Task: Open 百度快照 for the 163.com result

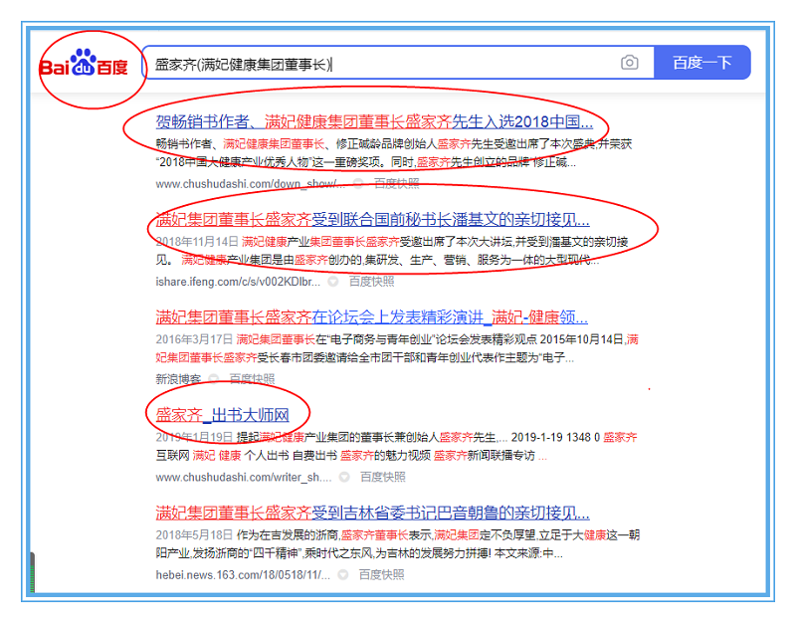Action: click(381, 574)
